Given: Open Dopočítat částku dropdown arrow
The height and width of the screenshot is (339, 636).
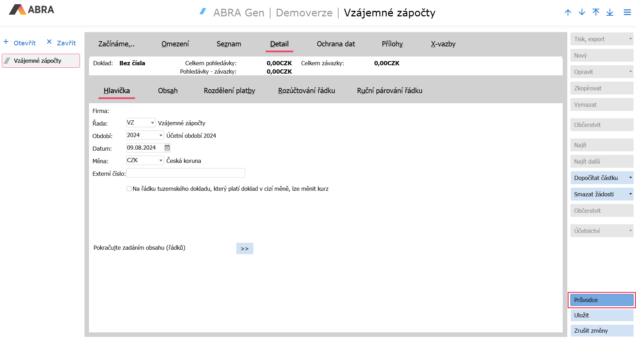Looking at the screenshot, I should (630, 178).
